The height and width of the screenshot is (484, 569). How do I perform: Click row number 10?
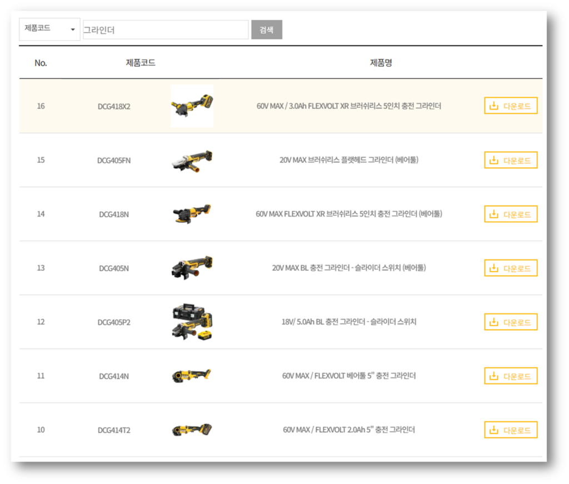coord(41,430)
